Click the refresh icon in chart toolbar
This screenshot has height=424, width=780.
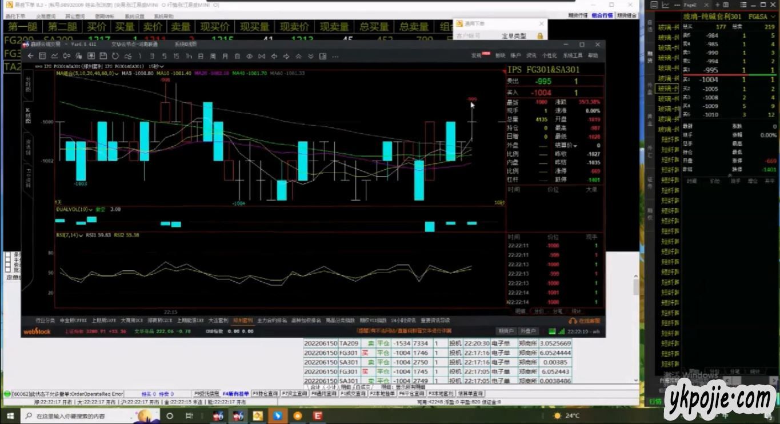[115, 56]
